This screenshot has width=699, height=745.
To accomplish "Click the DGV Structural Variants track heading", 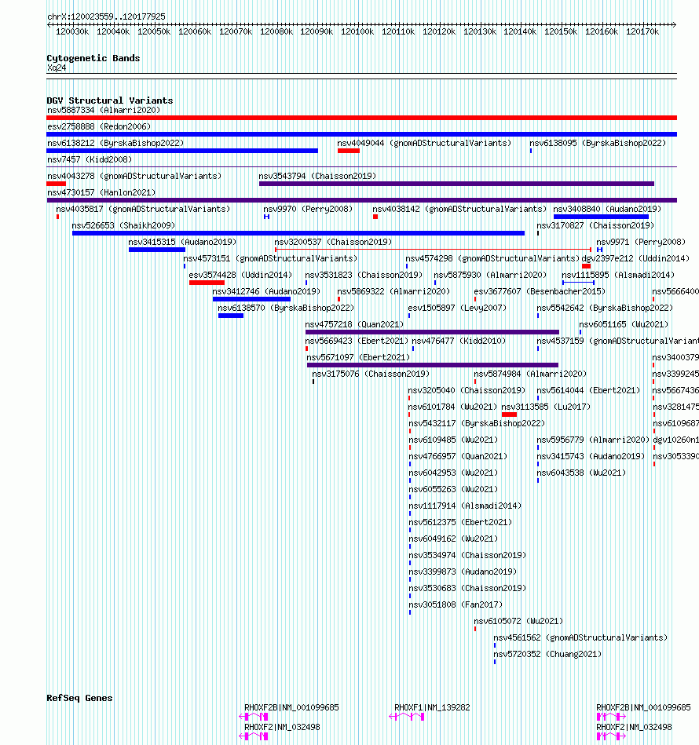I will point(110,100).
